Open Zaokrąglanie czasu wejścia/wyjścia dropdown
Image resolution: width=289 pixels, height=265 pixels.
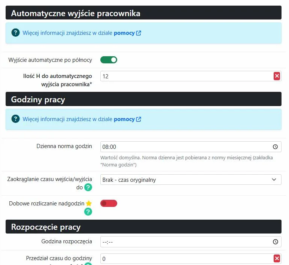[x=191, y=180]
